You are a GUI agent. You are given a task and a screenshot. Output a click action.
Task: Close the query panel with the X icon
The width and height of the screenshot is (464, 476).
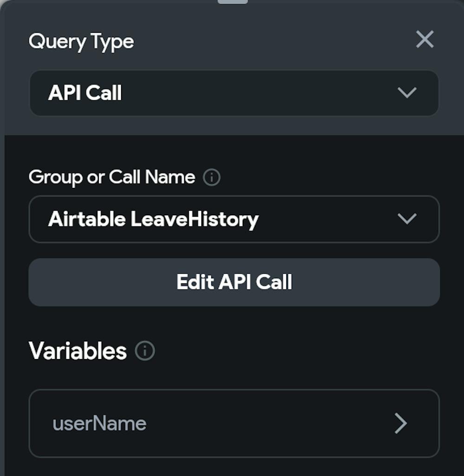pos(425,40)
